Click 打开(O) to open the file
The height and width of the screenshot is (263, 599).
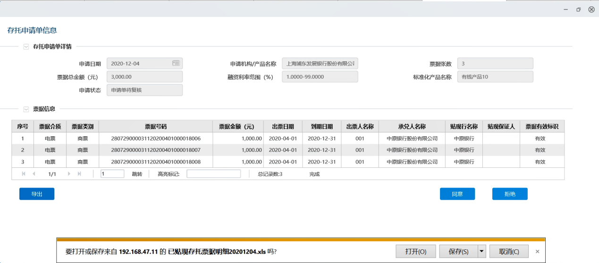coord(415,251)
